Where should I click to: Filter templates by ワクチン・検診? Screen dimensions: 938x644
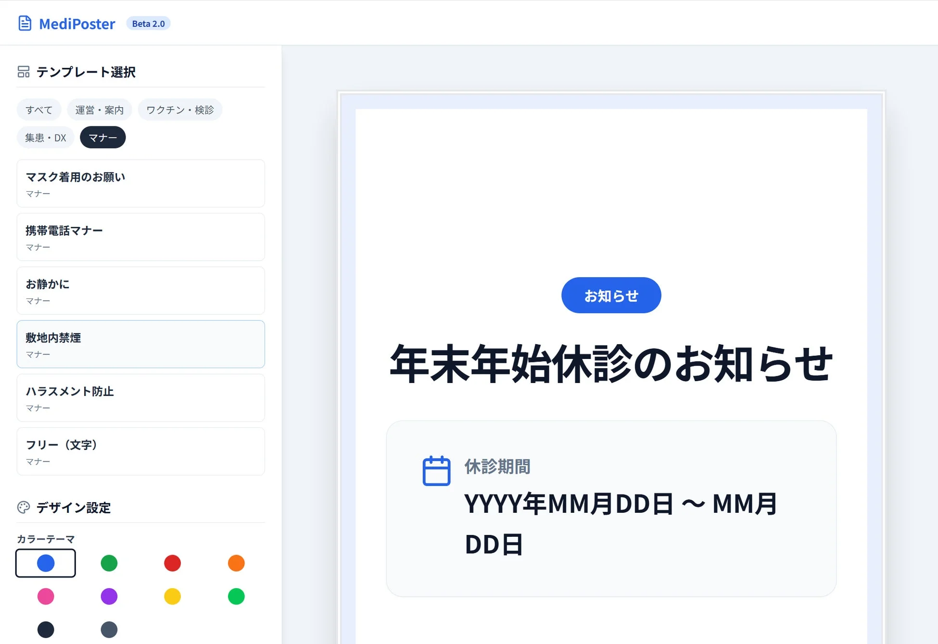180,110
